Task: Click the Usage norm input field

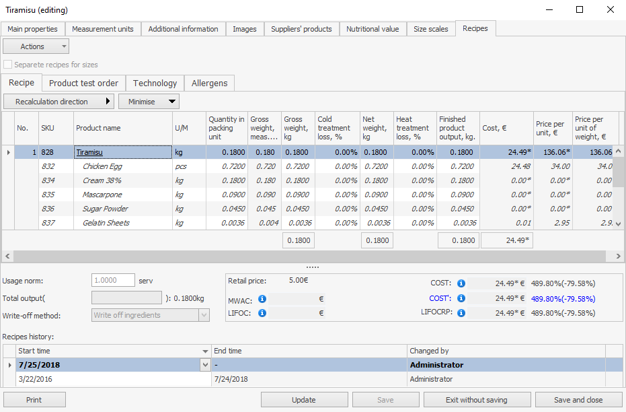Action: pos(113,280)
